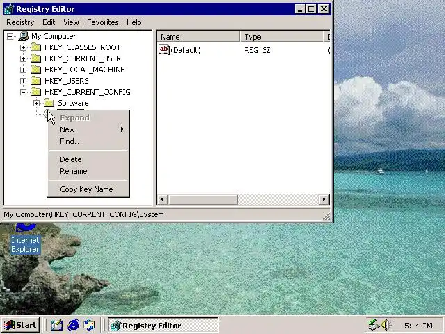The height and width of the screenshot is (334, 445).
Task: Click the Name column header
Action: tap(198, 37)
